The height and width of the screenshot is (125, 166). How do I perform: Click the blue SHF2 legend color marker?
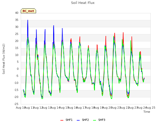[78, 120]
